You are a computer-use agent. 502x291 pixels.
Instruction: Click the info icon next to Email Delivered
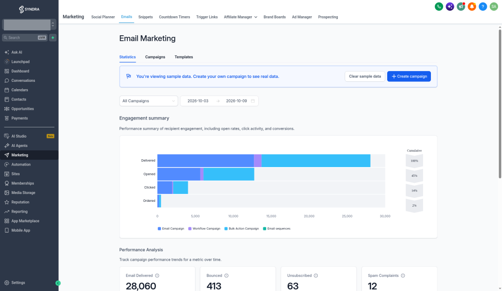point(157,276)
